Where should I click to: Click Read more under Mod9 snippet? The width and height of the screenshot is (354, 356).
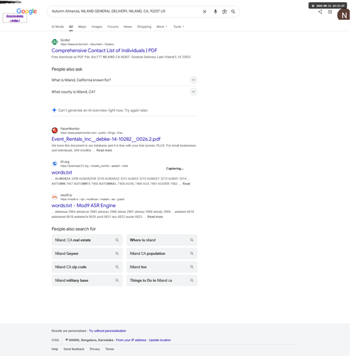tap(155, 216)
